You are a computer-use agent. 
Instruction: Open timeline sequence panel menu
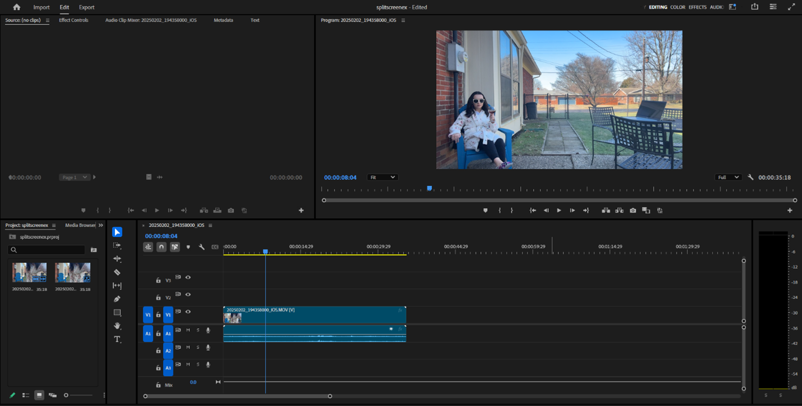point(210,225)
